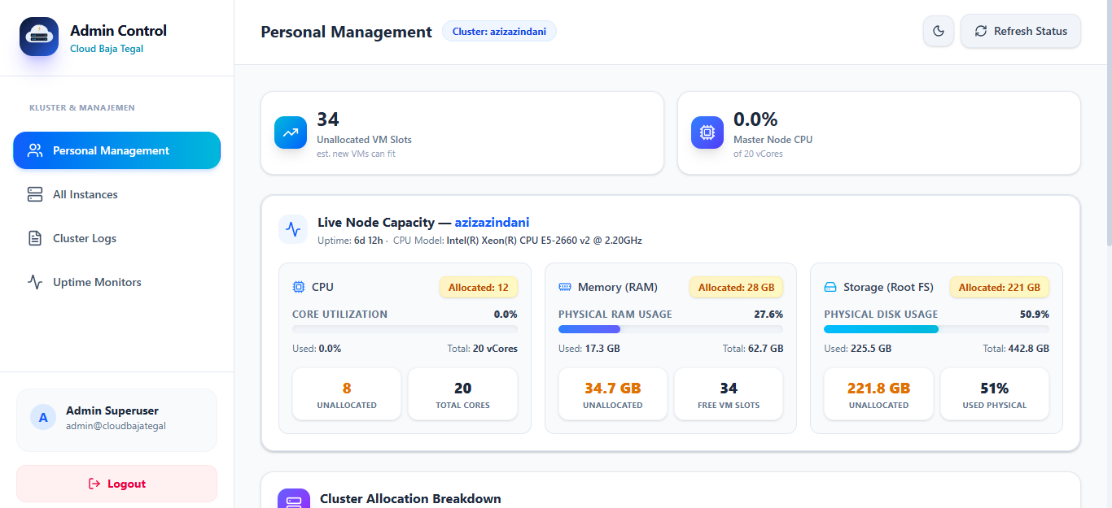This screenshot has height=508, width=1112.
Task: Click the admin@cloudbajategal email text
Action: 116,426
